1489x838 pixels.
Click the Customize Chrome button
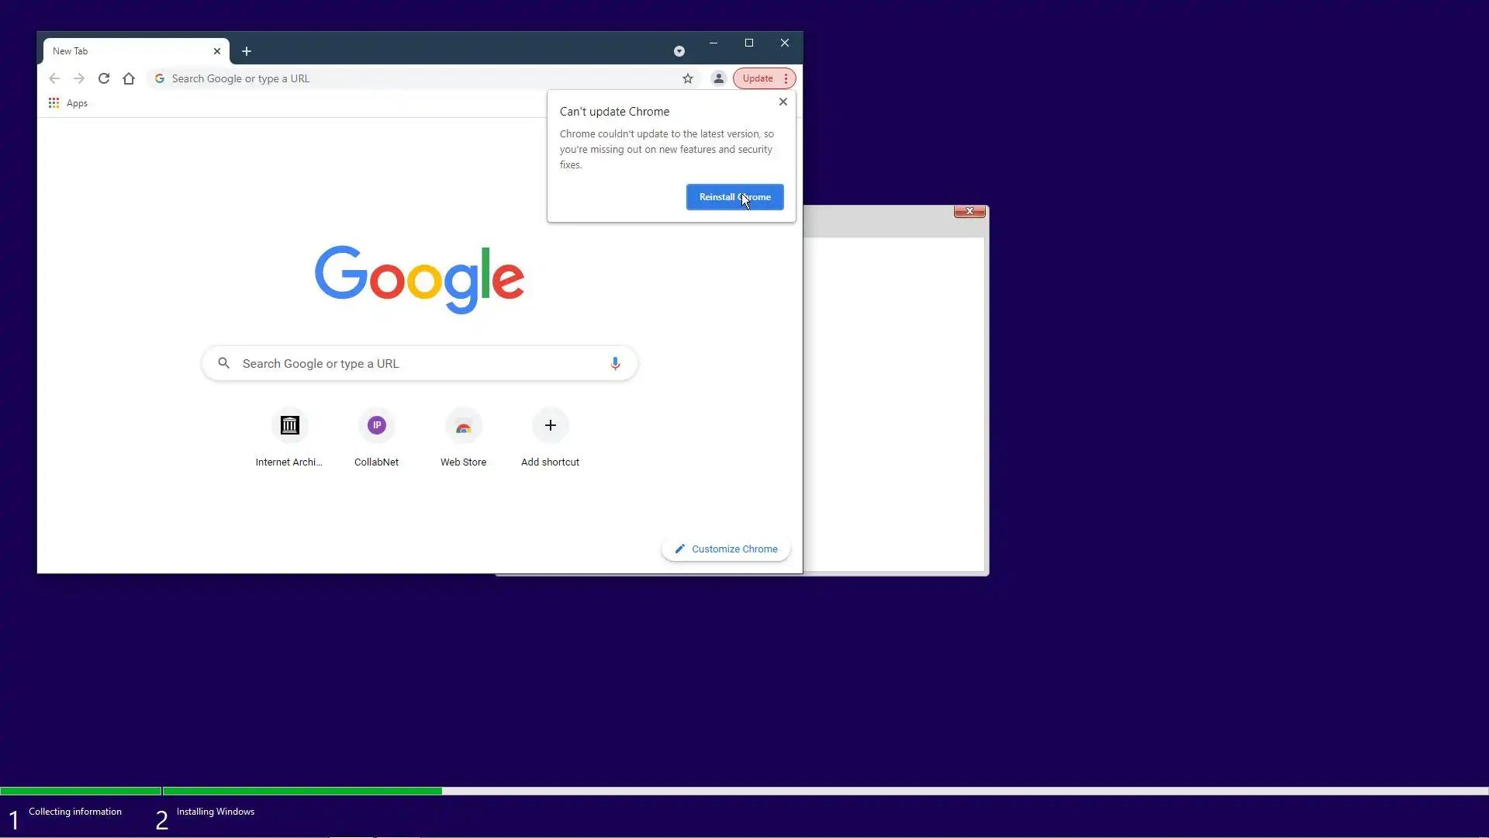click(x=725, y=549)
